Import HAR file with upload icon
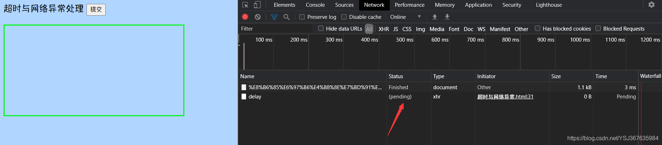This screenshot has height=145, width=662. pyautogui.click(x=435, y=17)
